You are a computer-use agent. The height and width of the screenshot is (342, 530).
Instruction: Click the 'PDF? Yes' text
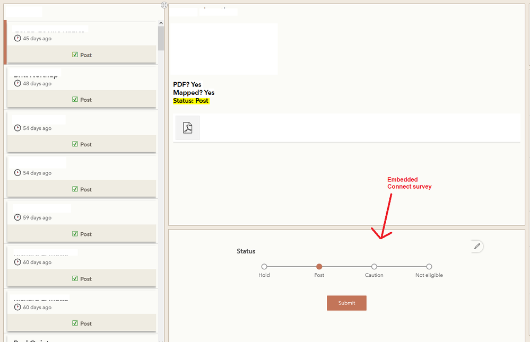coord(187,84)
